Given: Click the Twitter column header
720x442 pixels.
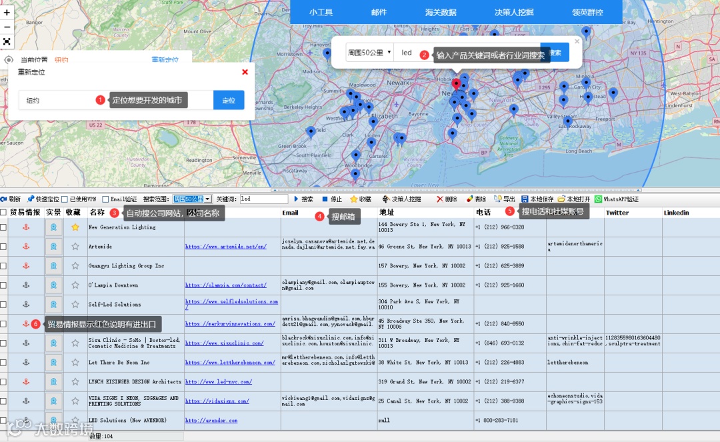Looking at the screenshot, I should [x=617, y=213].
